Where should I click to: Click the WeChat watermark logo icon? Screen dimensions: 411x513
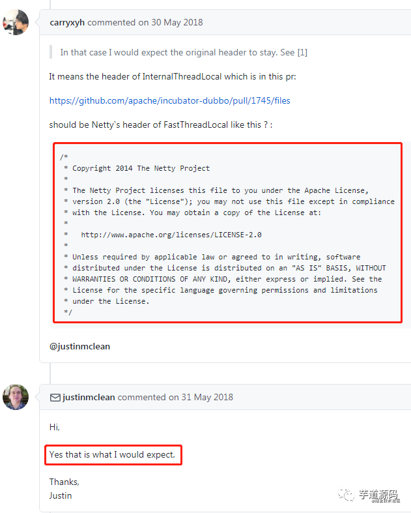(x=346, y=494)
